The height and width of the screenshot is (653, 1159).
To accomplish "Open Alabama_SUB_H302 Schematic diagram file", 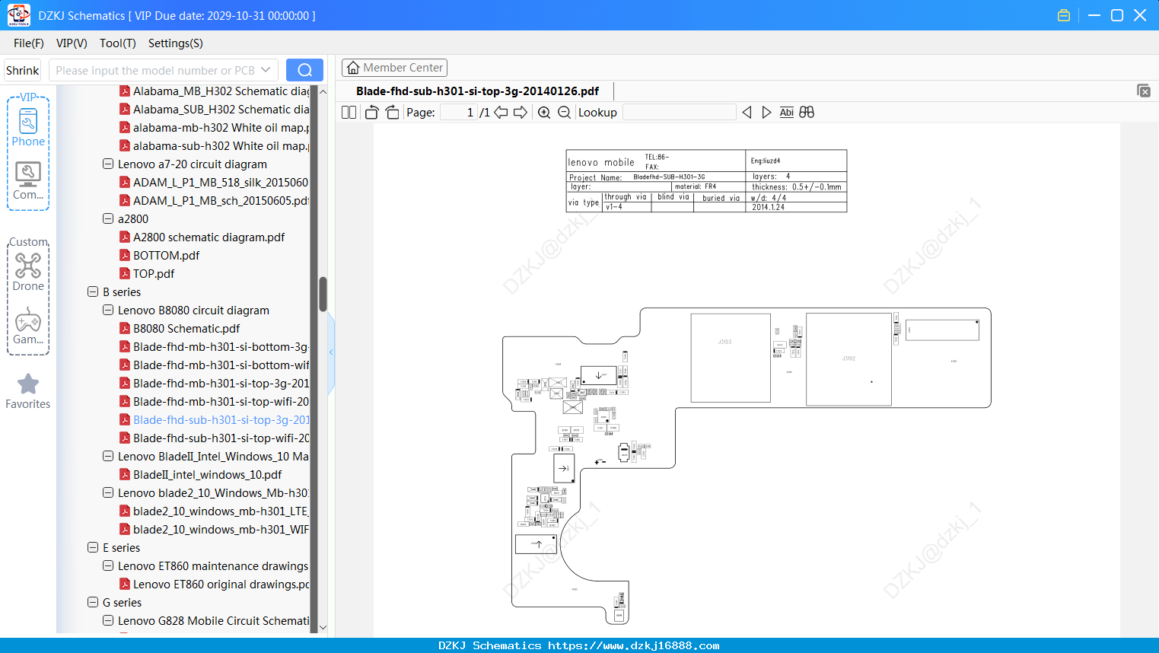I will pyautogui.click(x=221, y=110).
